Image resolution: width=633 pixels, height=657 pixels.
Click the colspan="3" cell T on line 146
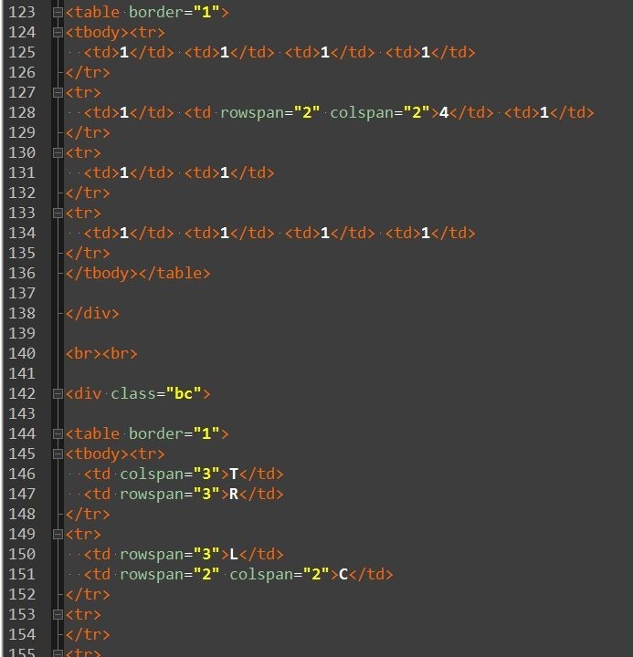click(x=184, y=474)
